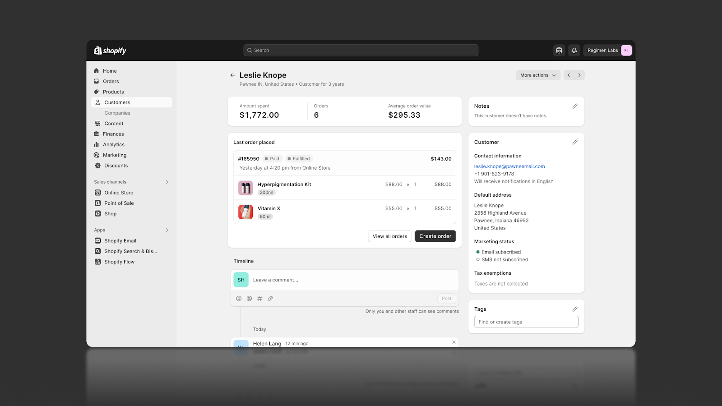The image size is (722, 406).
Task: Open the sidekick inbox icon in top bar
Action: [x=559, y=51]
